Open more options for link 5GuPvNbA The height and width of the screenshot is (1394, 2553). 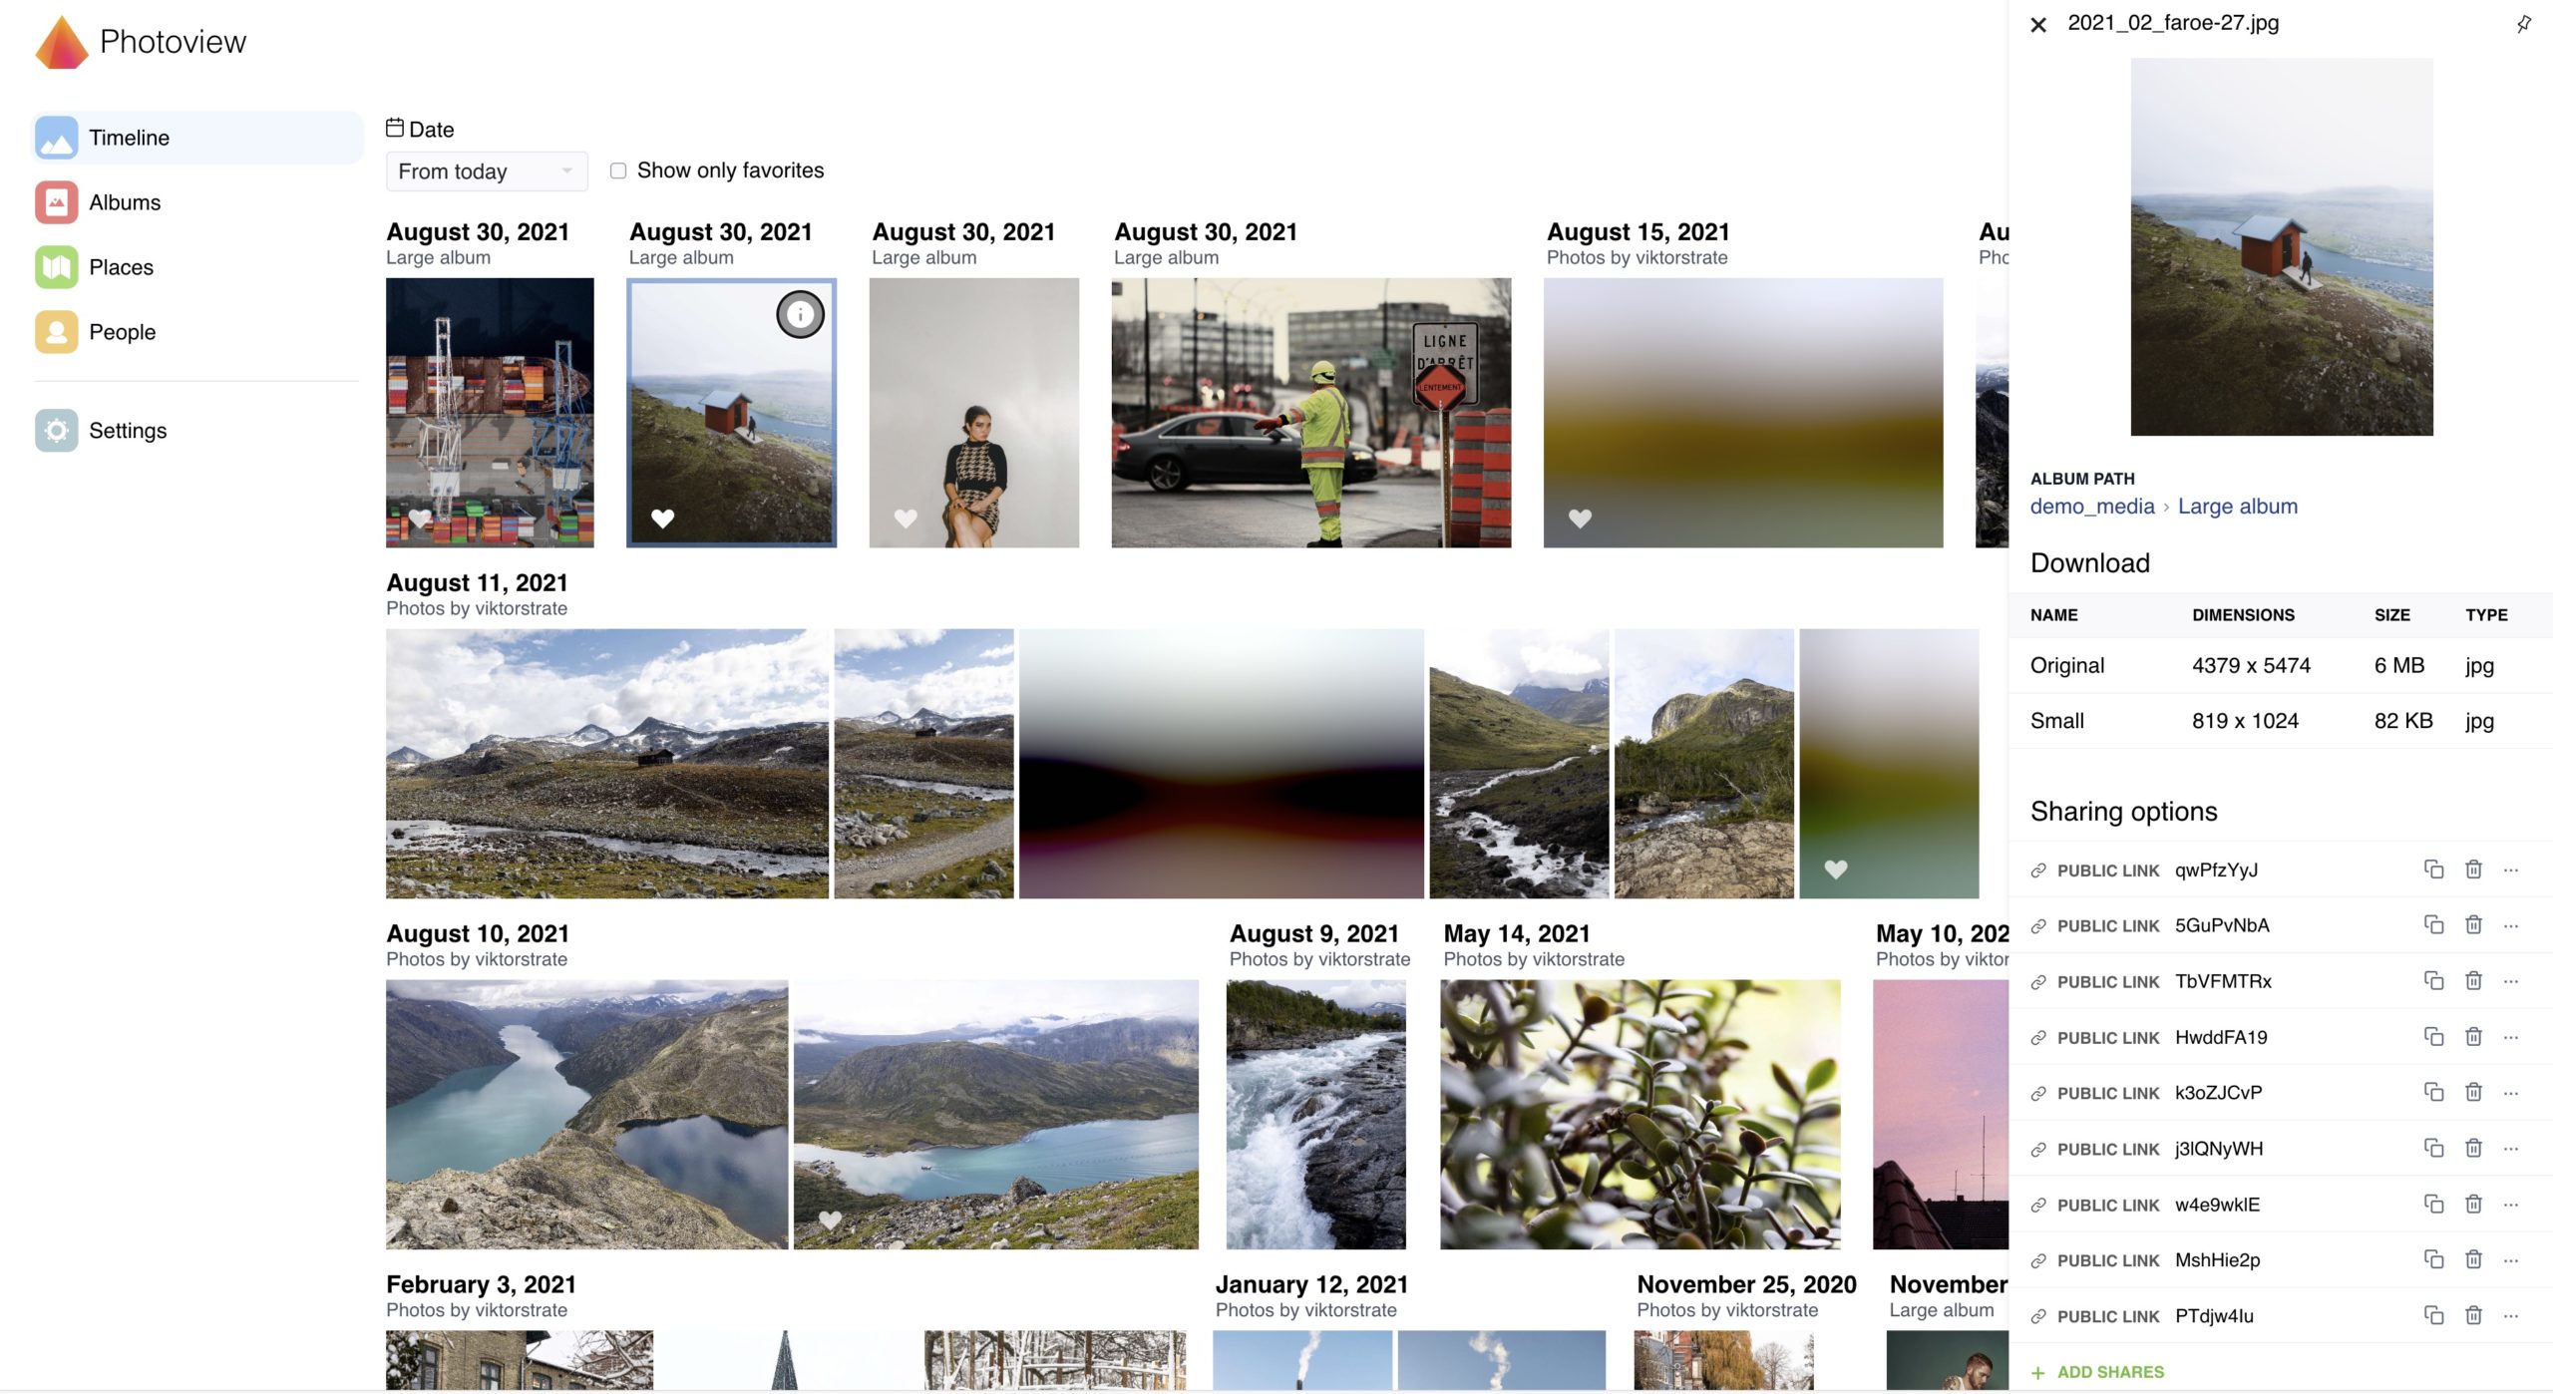[2511, 925]
